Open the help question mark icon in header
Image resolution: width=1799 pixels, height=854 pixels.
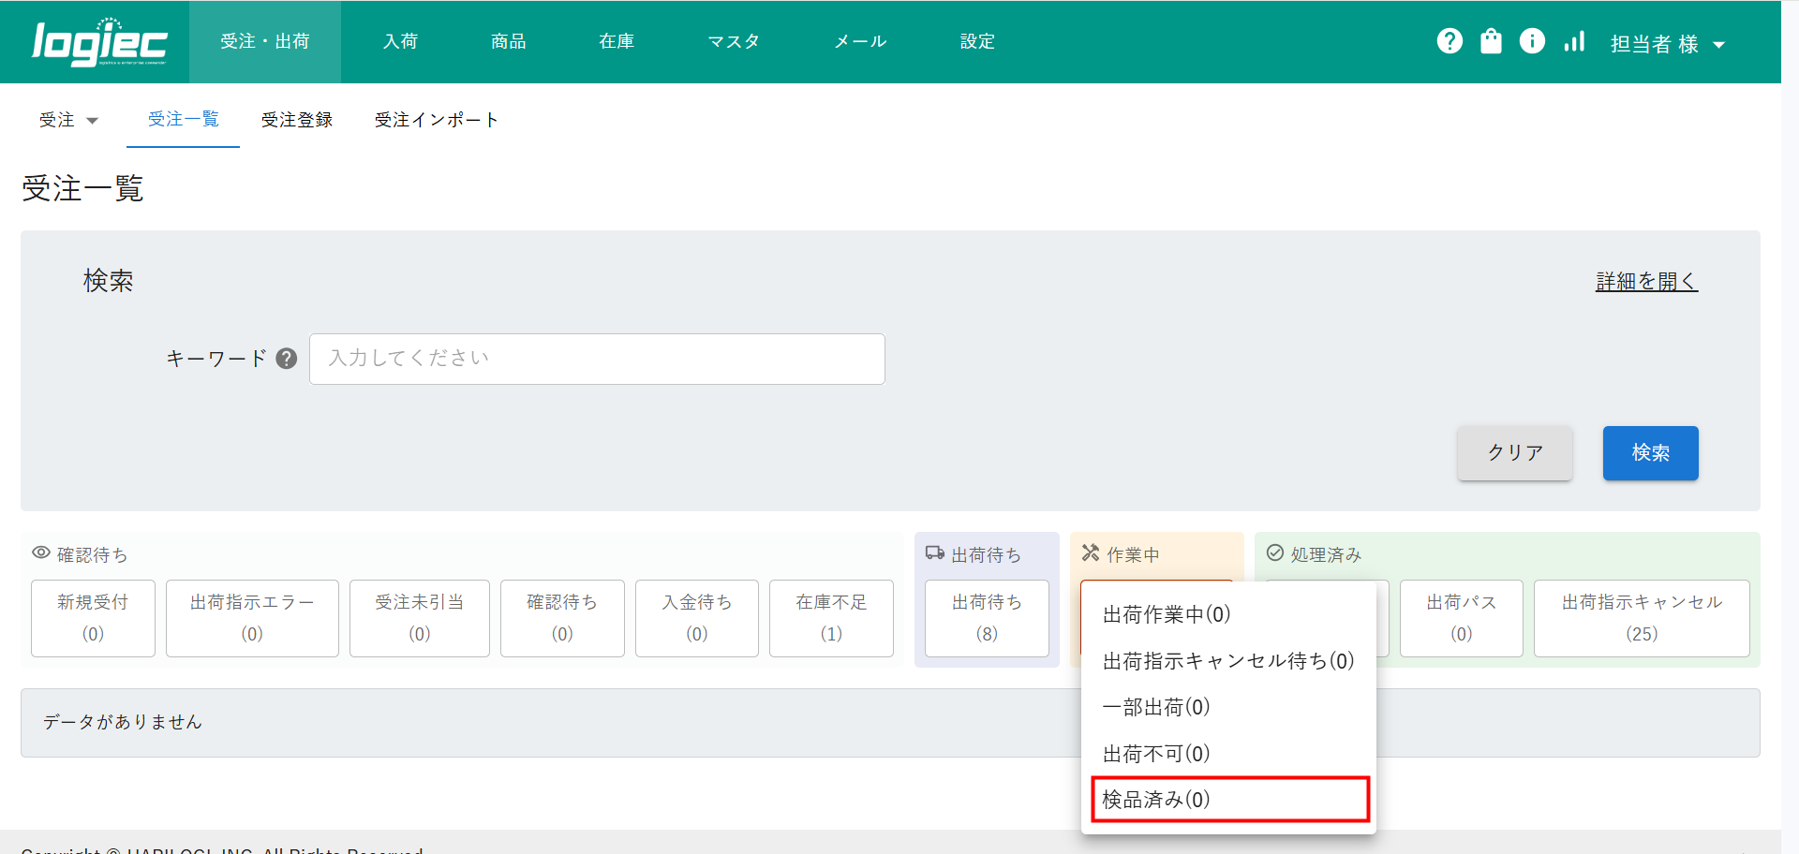[1450, 41]
